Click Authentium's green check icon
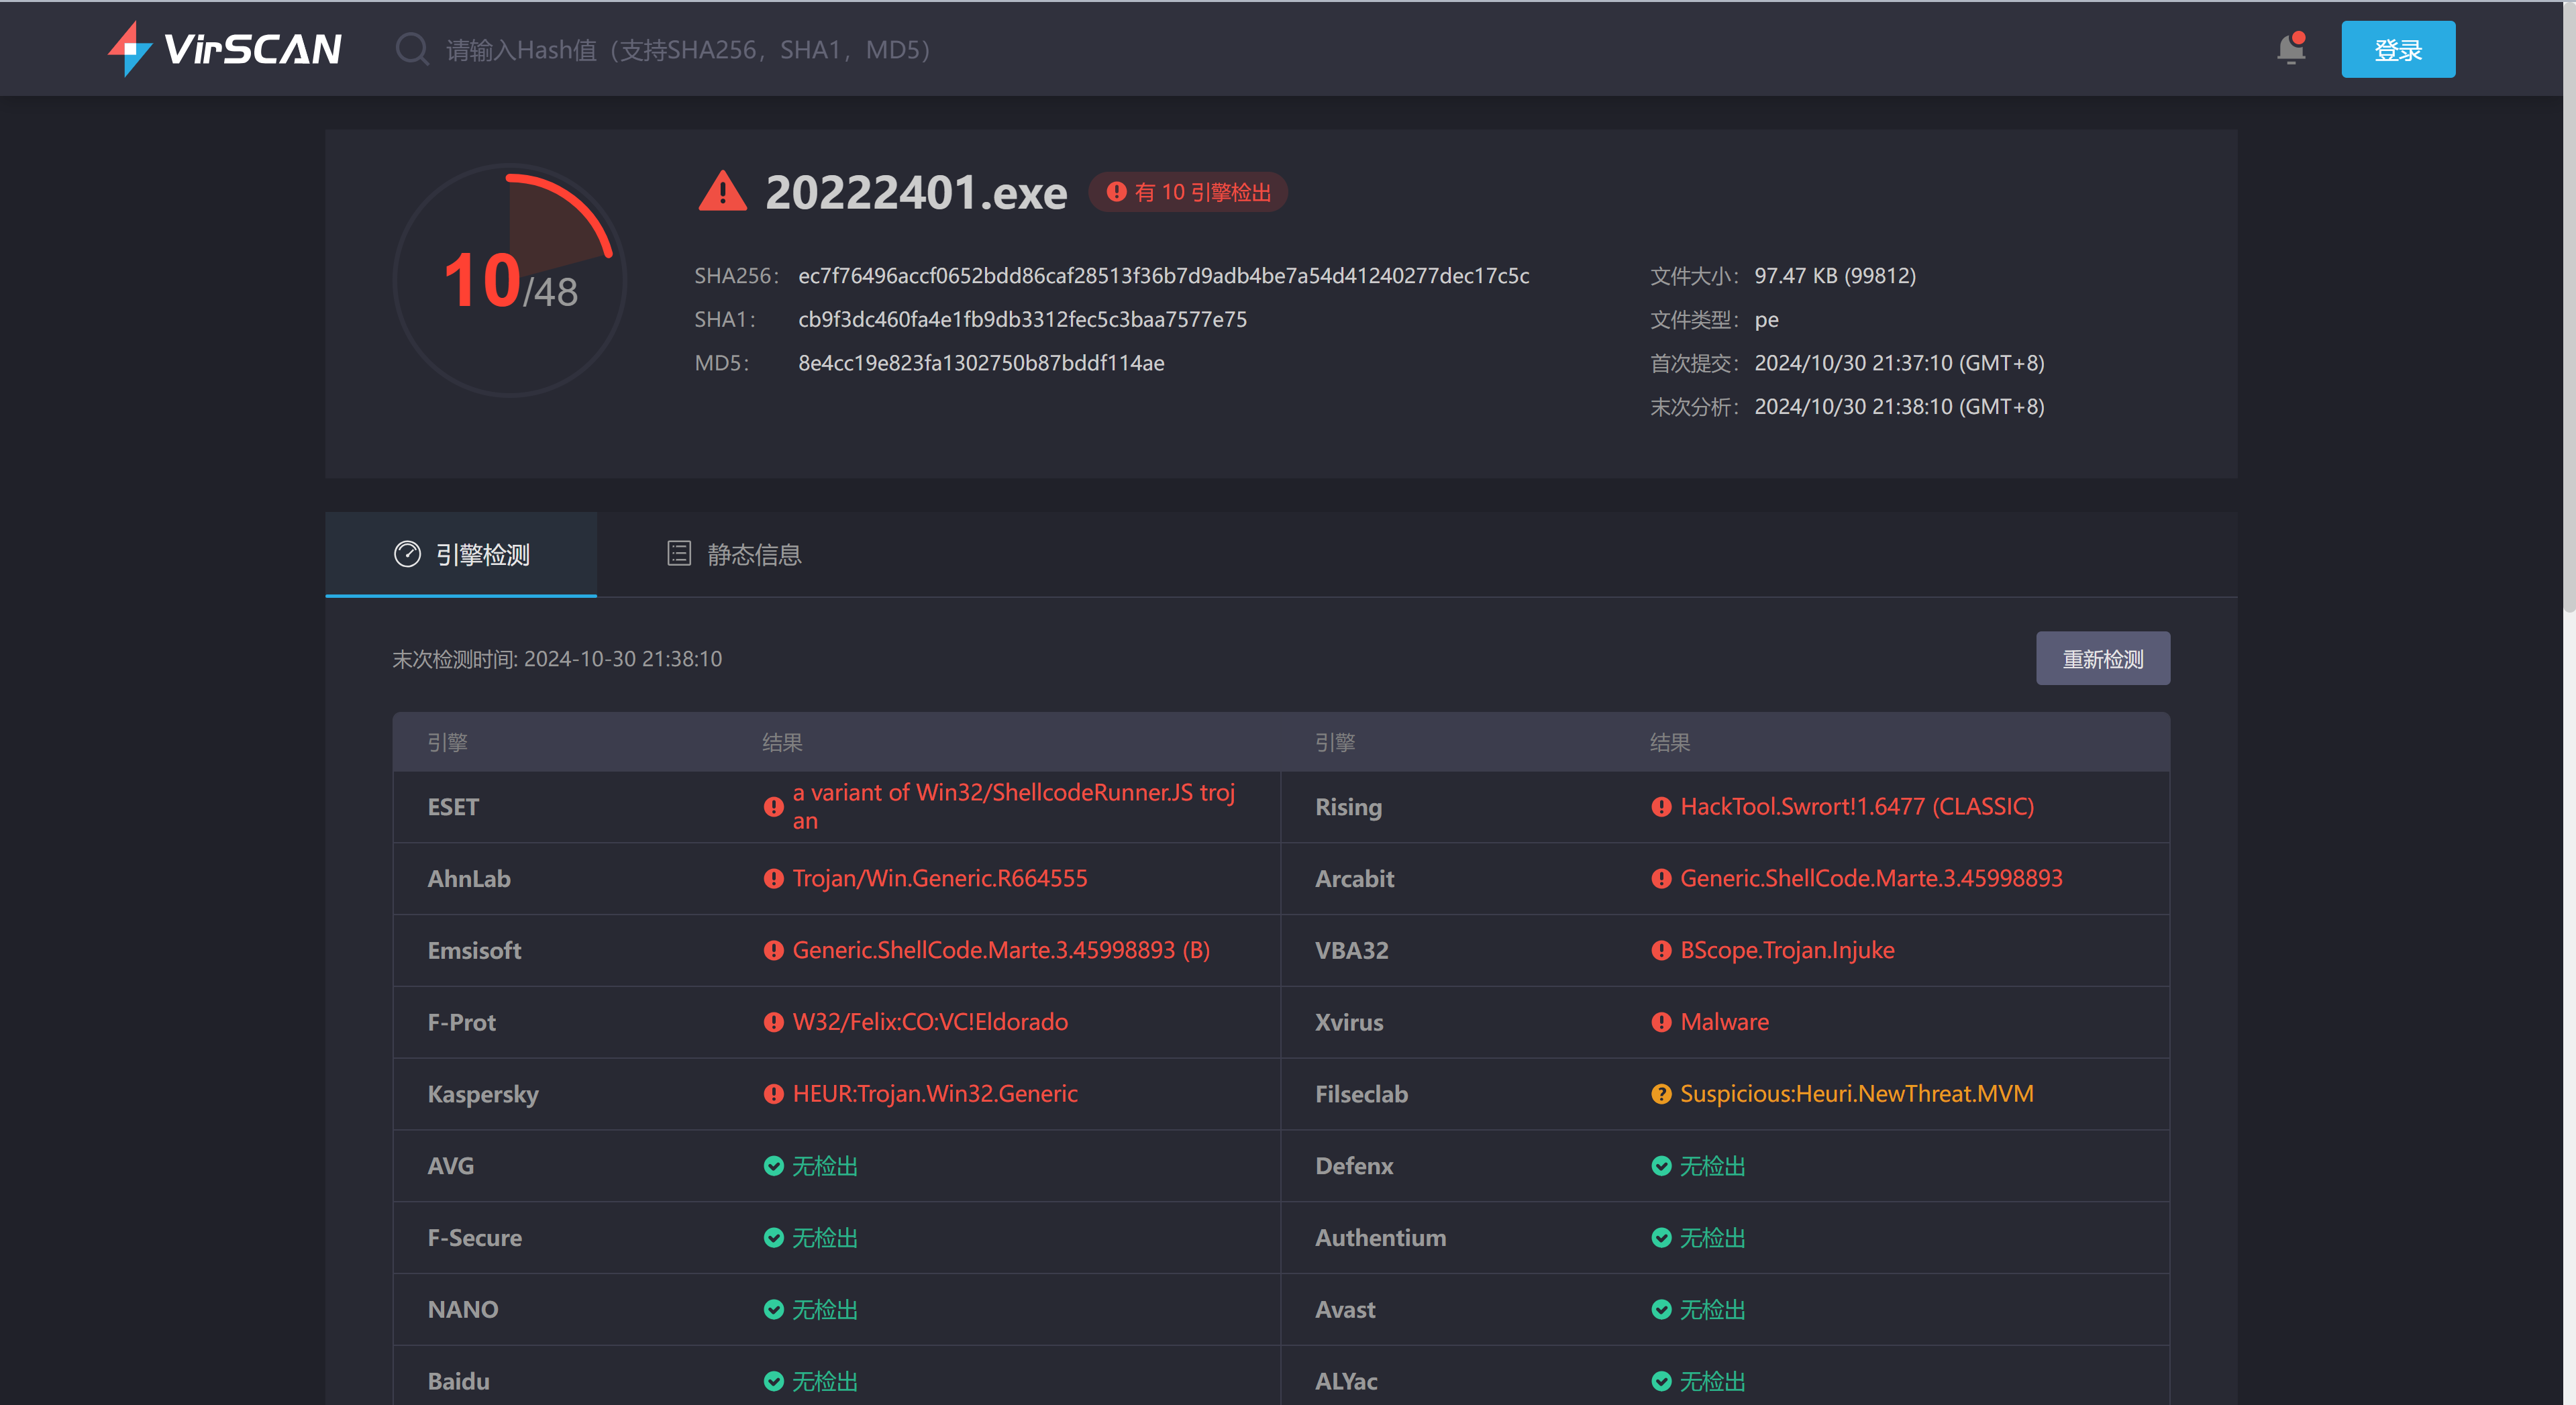 1661,1238
